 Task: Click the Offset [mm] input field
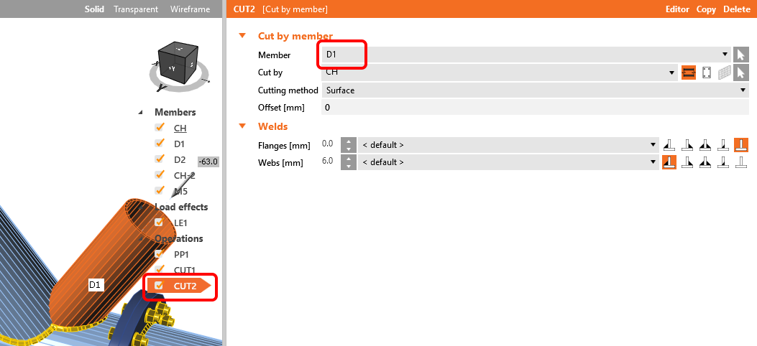point(535,108)
